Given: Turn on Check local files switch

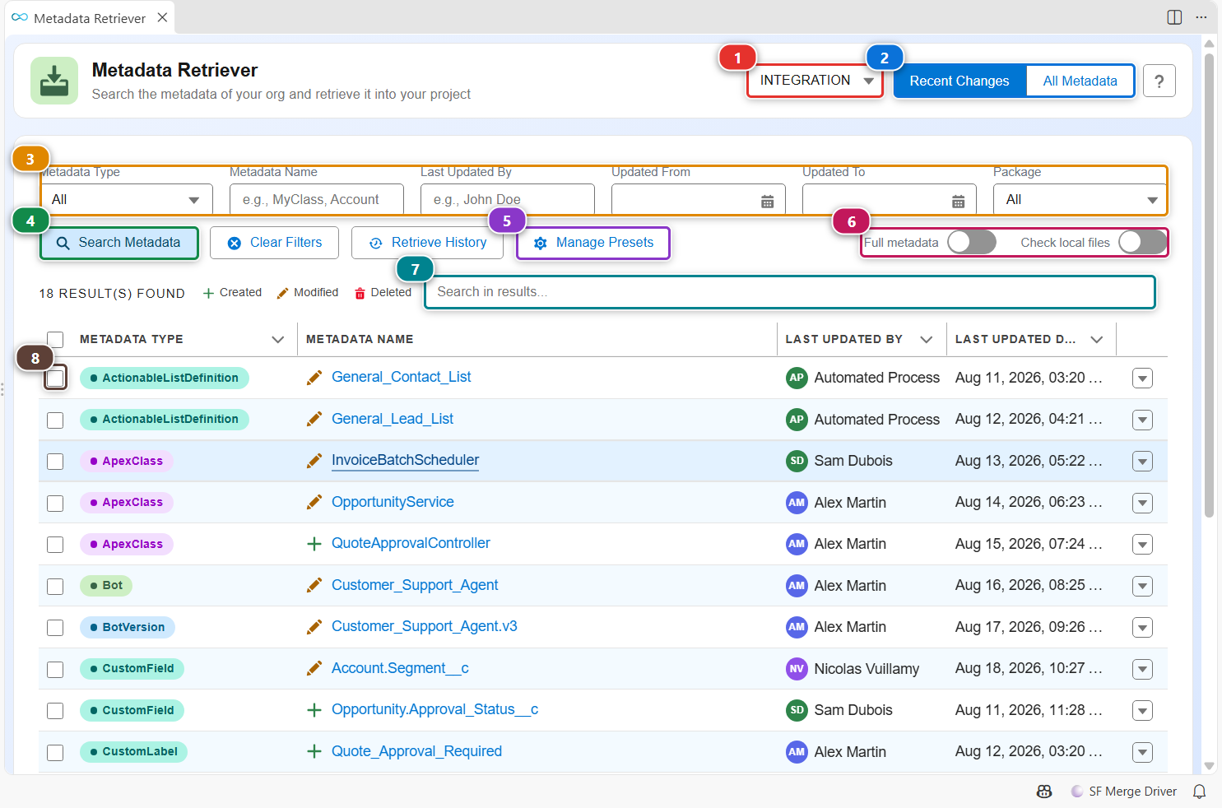Looking at the screenshot, I should (x=1143, y=242).
